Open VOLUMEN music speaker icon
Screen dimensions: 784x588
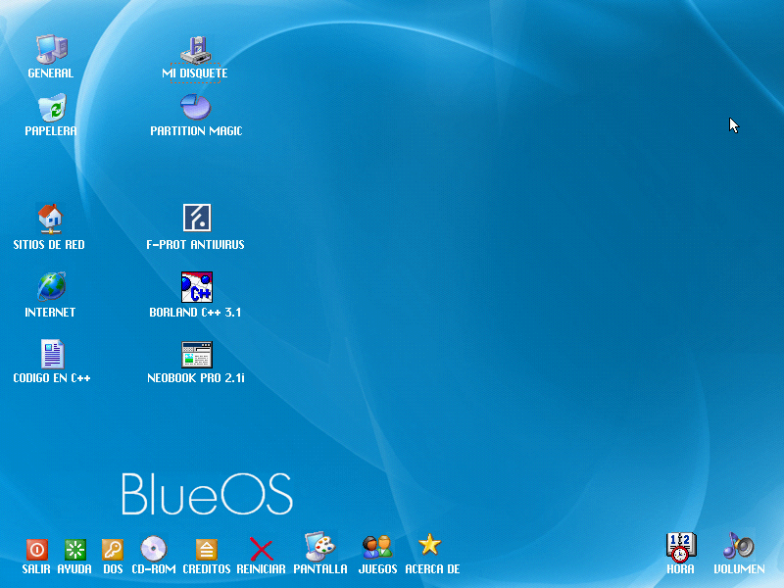[739, 546]
